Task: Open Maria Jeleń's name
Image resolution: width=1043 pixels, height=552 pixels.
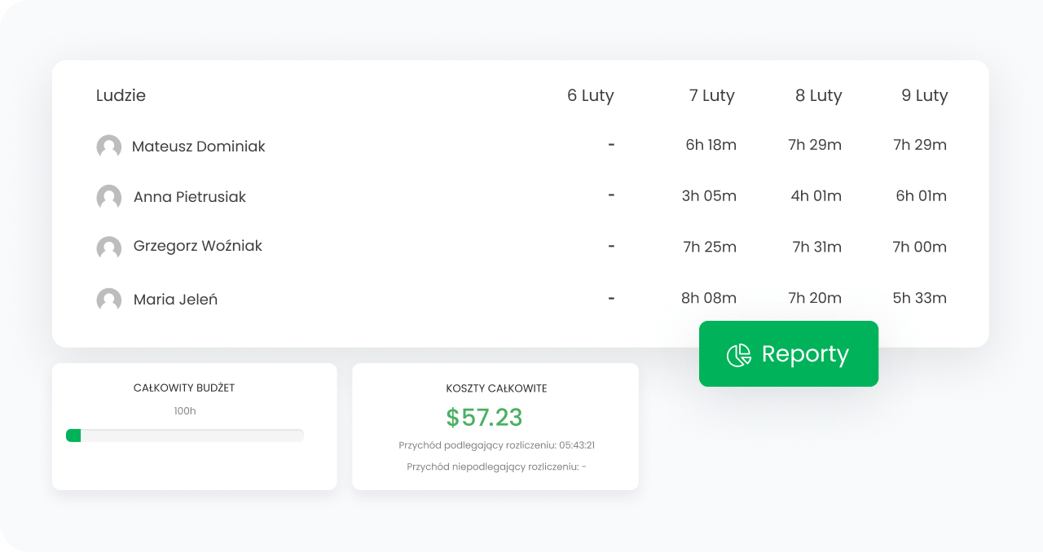Action: click(x=175, y=300)
